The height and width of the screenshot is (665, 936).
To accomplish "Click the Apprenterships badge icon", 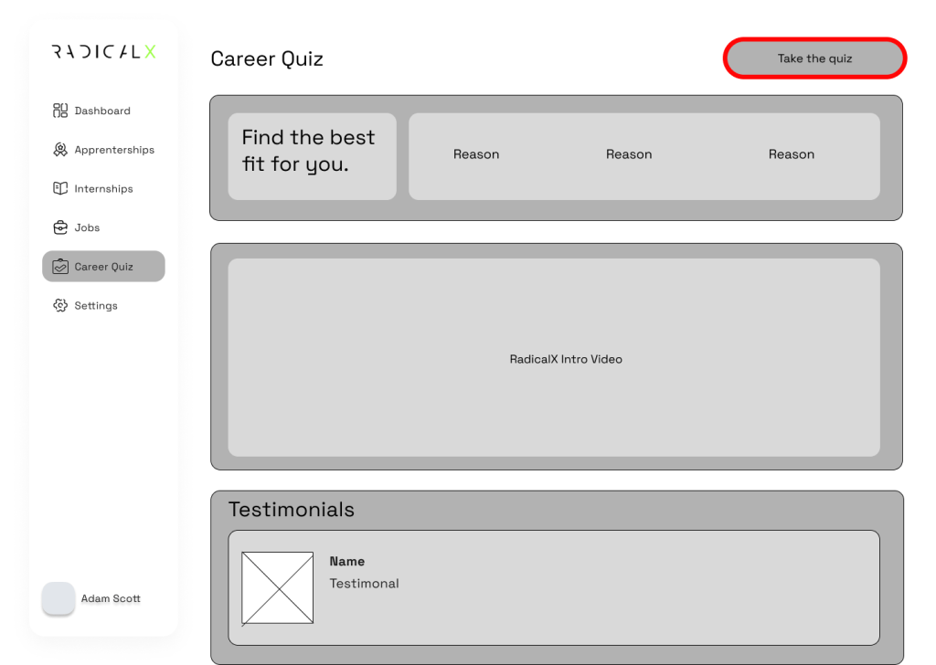I will tap(60, 150).
